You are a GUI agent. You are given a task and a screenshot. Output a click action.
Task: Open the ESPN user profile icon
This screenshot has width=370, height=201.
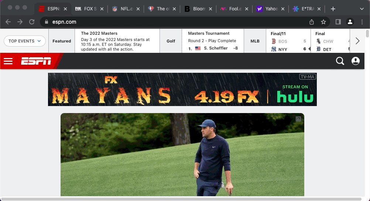point(355,61)
